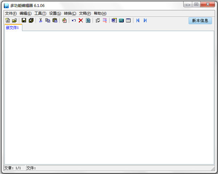Click the red X delete icon

[81, 21]
